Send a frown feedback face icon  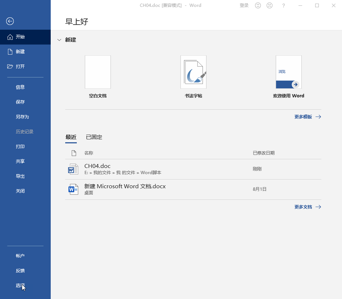point(270,5)
